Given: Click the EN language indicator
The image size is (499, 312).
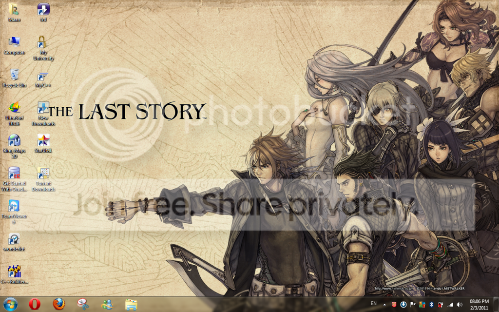Looking at the screenshot, I should click(x=374, y=304).
